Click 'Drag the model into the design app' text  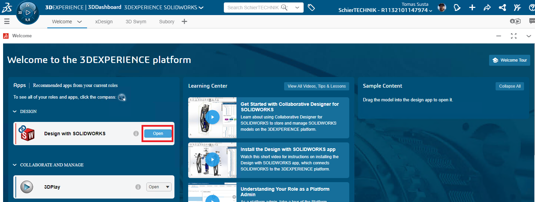tap(408, 100)
